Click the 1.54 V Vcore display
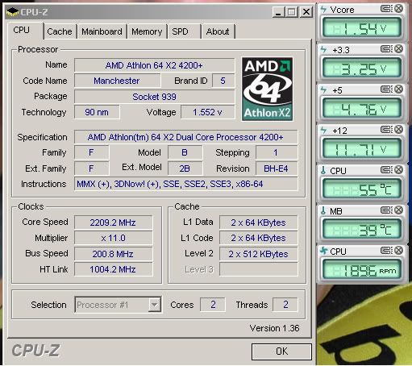Image resolution: width=412 pixels, height=366 pixels. 362,28
